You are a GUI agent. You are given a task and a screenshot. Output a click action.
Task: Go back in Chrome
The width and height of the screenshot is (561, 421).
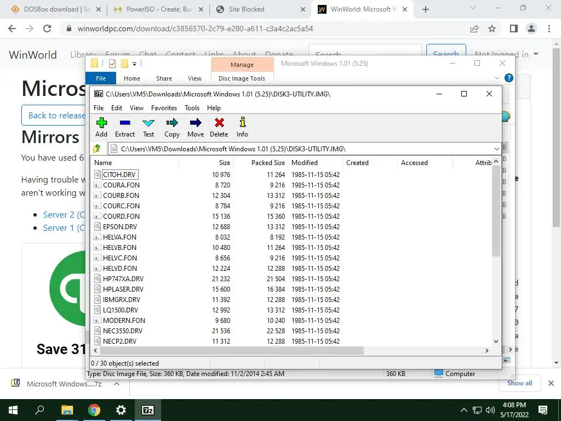(12, 29)
